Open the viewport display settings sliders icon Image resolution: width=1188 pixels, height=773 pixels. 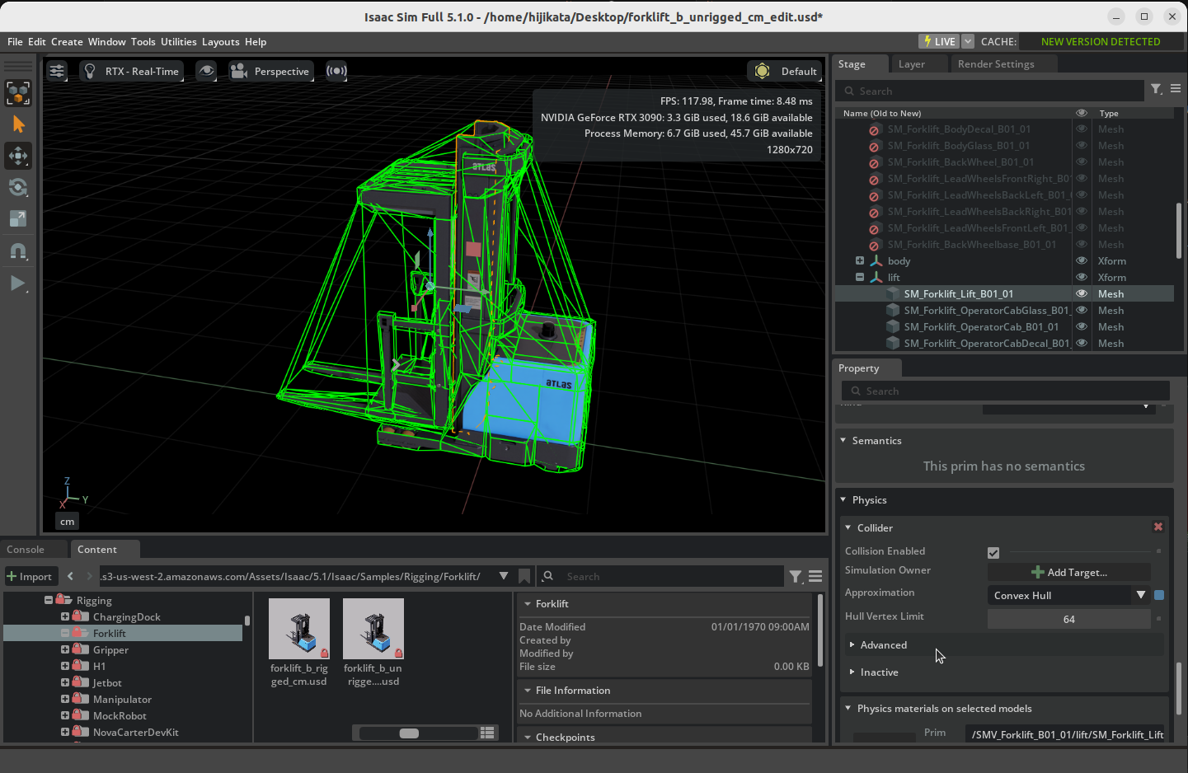click(56, 71)
